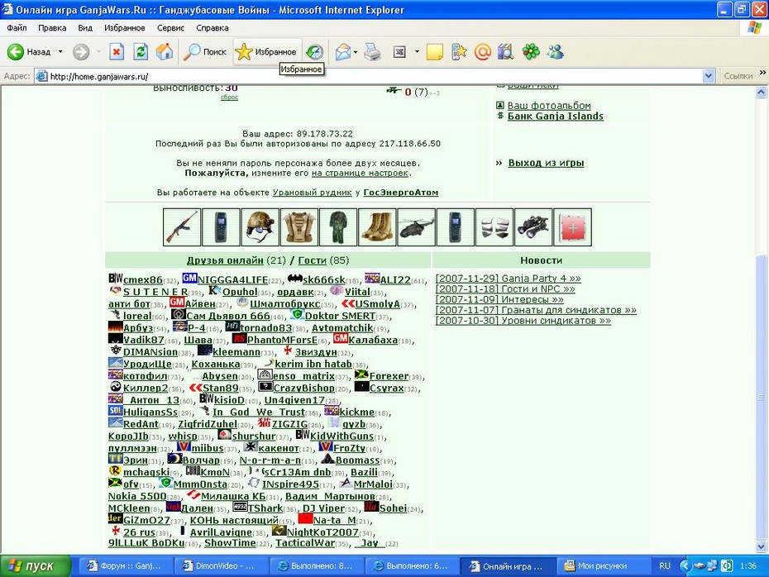
Task: Open the Сервис menu
Action: 170,28
